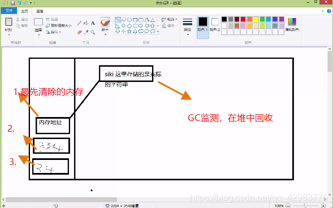Choose the Right arrow shape
The height and width of the screenshot is (208, 333).
(141, 25)
